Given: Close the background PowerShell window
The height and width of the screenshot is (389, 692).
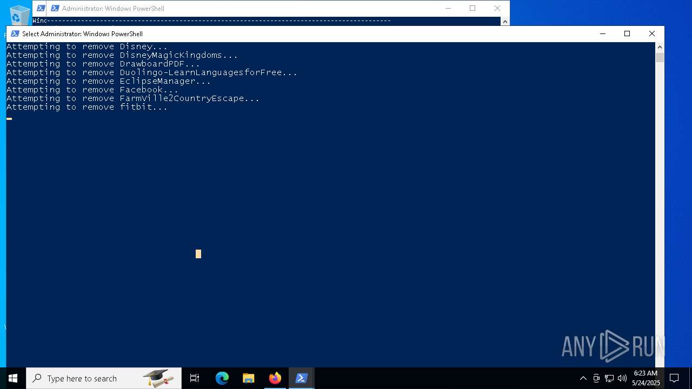Looking at the screenshot, I should pos(497,8).
